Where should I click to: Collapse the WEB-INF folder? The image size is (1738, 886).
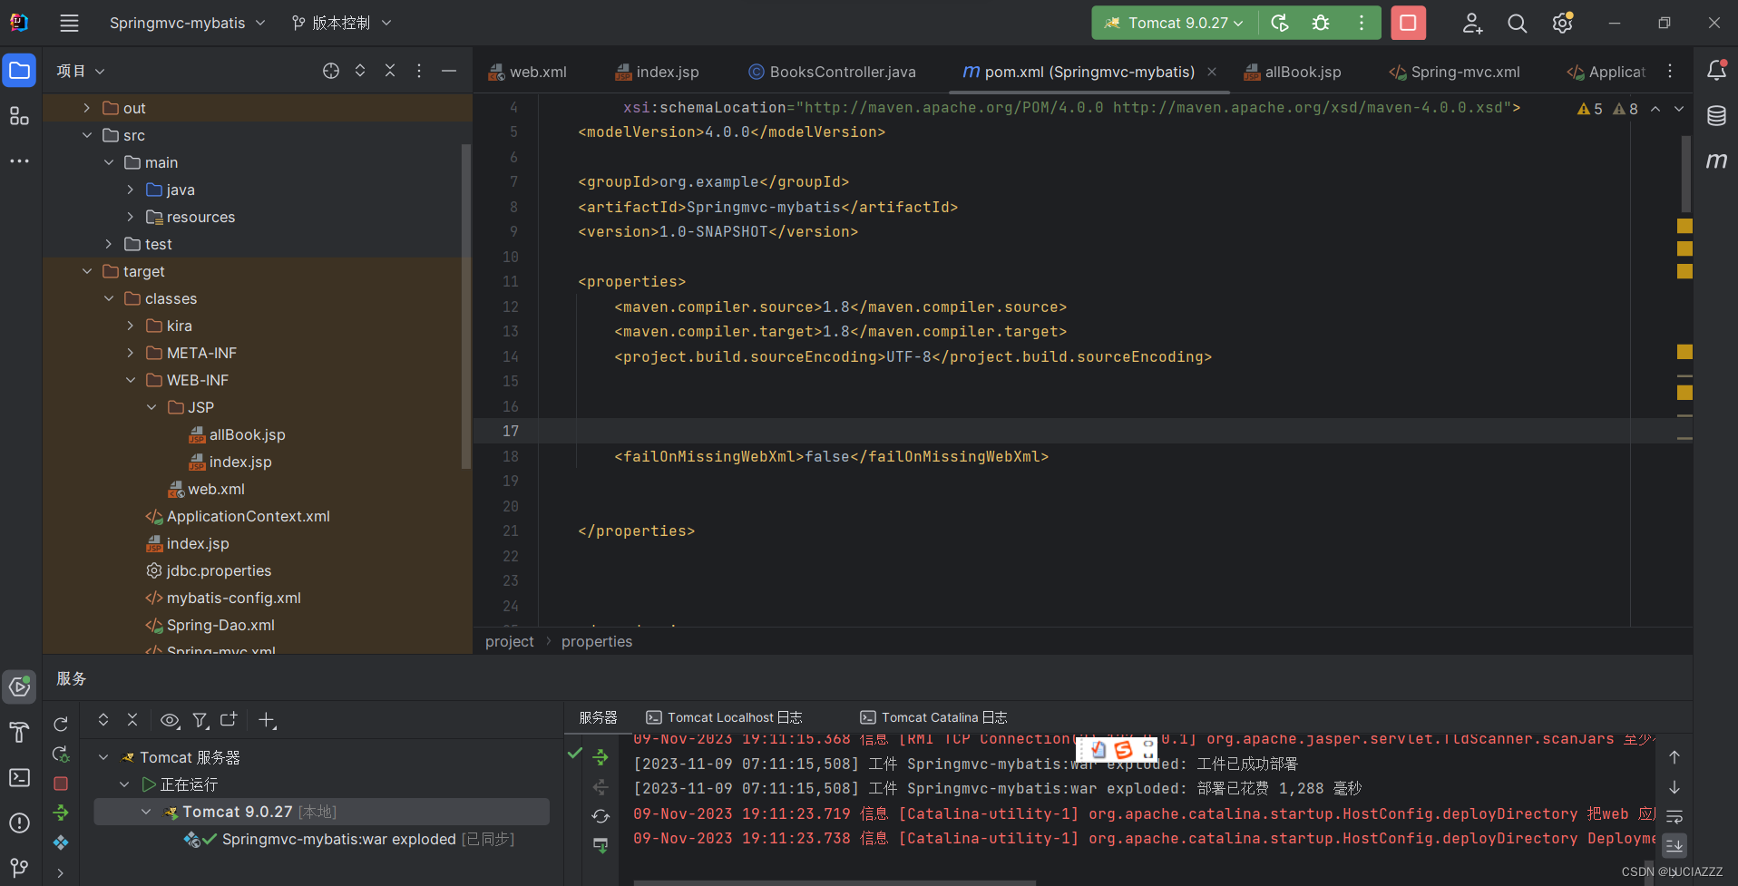pos(131,380)
